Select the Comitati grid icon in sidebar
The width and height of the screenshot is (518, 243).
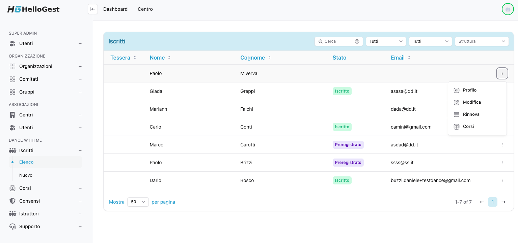coord(12,79)
